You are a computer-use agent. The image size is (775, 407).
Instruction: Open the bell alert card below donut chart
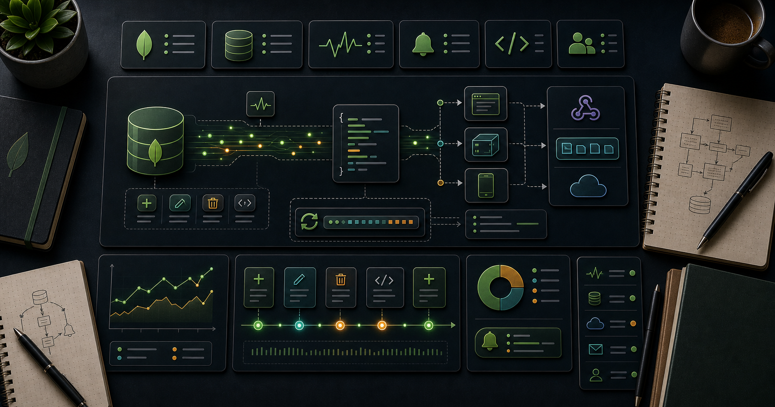tap(518, 343)
